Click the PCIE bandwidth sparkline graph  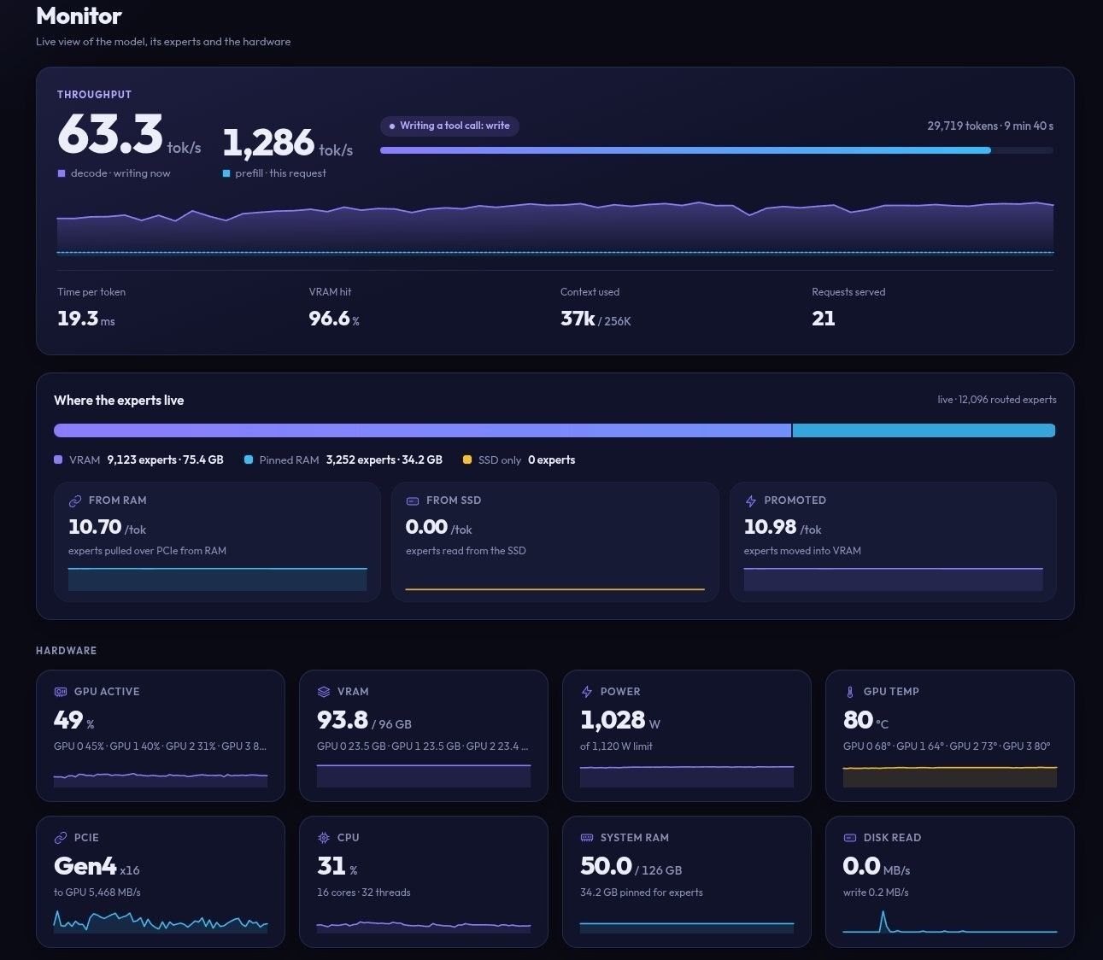pyautogui.click(x=161, y=922)
